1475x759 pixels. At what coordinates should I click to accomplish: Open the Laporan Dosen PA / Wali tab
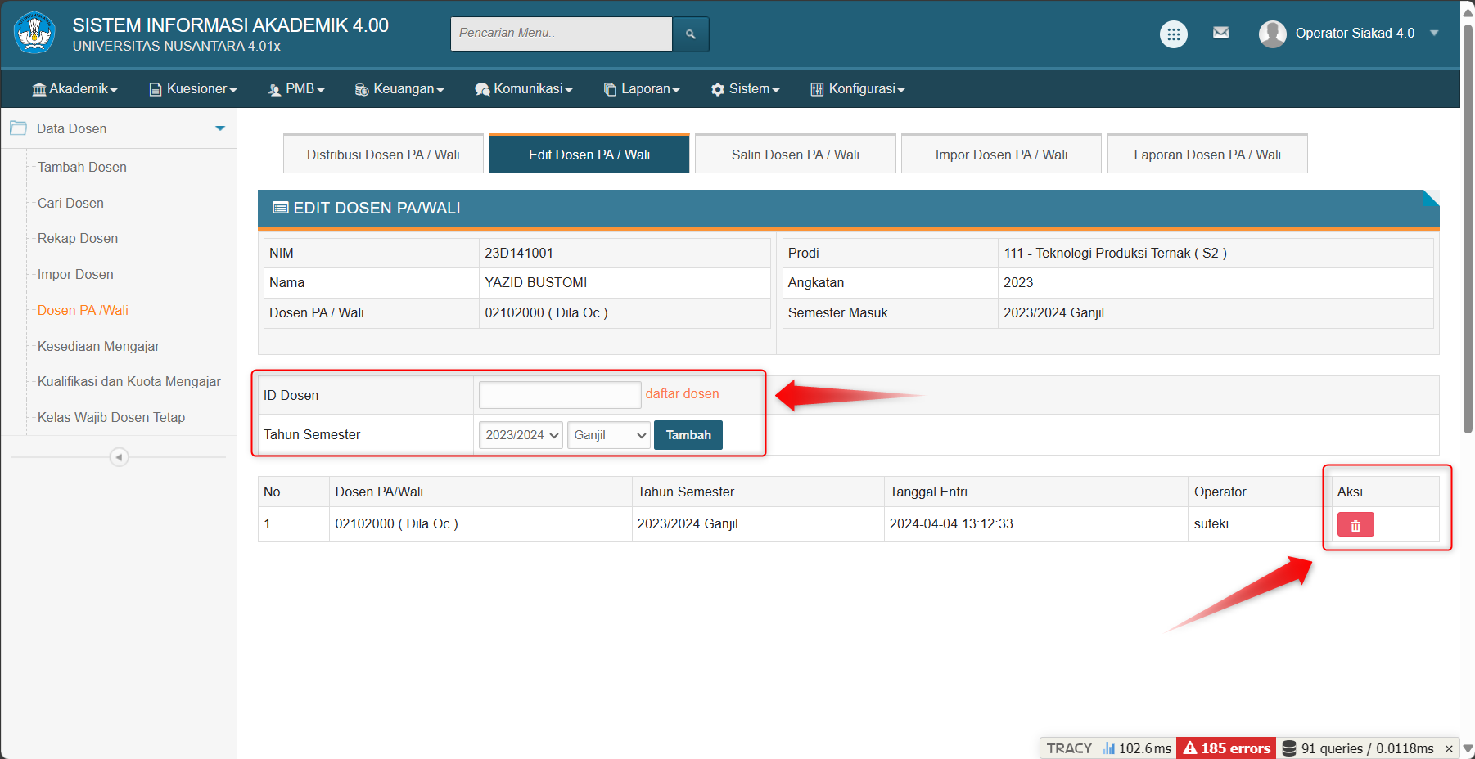click(x=1207, y=155)
